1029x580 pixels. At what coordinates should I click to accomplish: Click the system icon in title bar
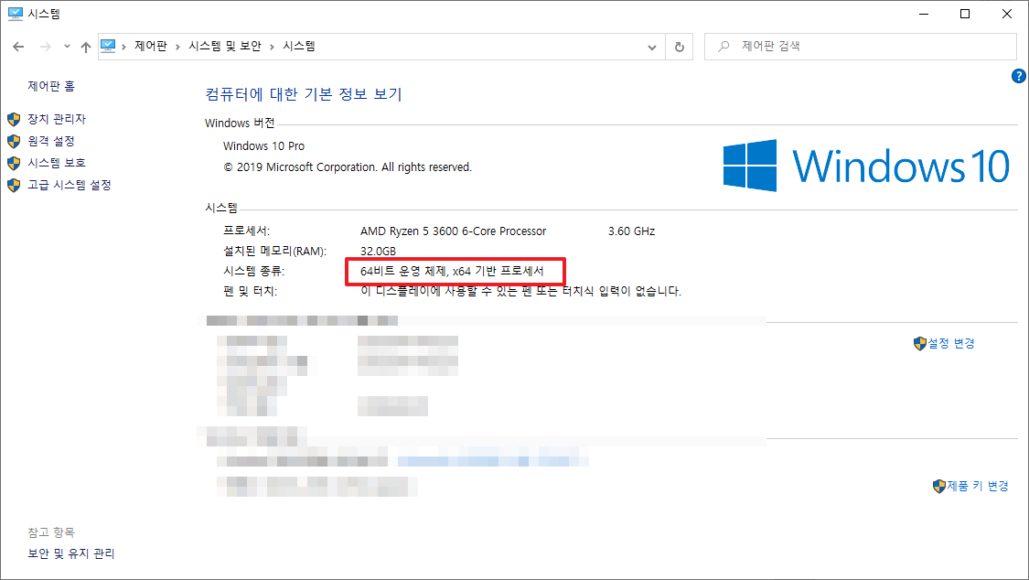coord(16,14)
